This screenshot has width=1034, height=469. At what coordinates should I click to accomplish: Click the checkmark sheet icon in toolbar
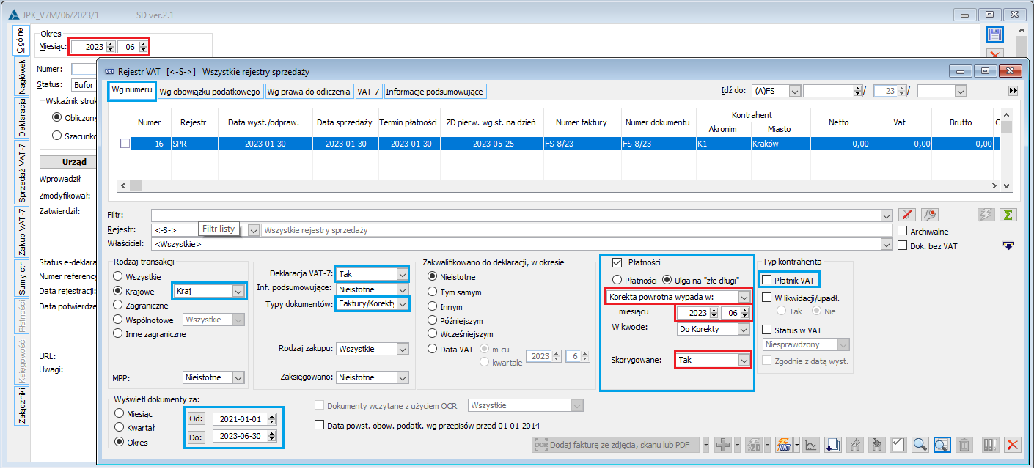[898, 444]
